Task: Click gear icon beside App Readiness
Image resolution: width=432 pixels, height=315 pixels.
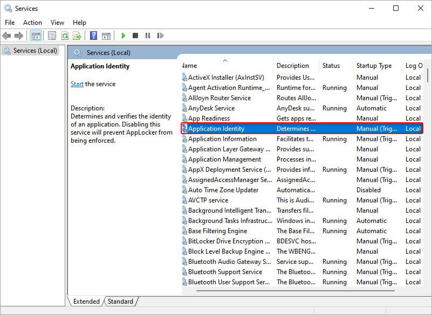Action: [x=184, y=118]
